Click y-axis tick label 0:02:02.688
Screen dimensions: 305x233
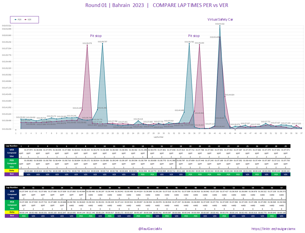pyautogui.click(x=7, y=29)
